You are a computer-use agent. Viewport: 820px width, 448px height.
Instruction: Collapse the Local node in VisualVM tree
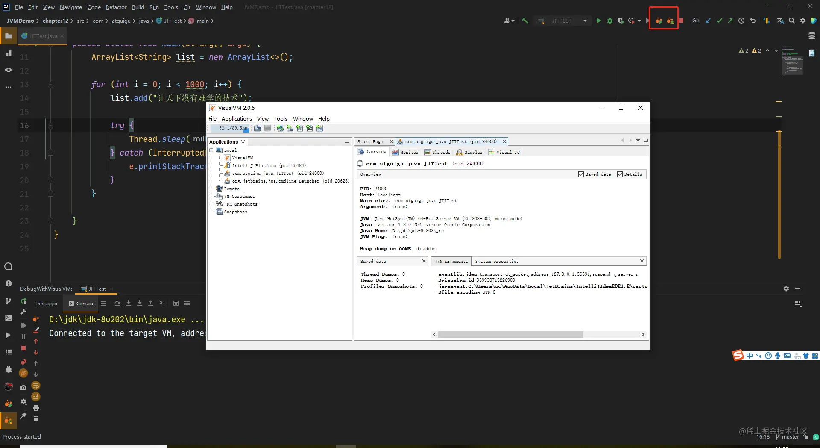click(211, 150)
